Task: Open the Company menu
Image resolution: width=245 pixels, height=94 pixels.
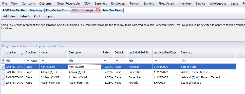Action: click(28, 4)
